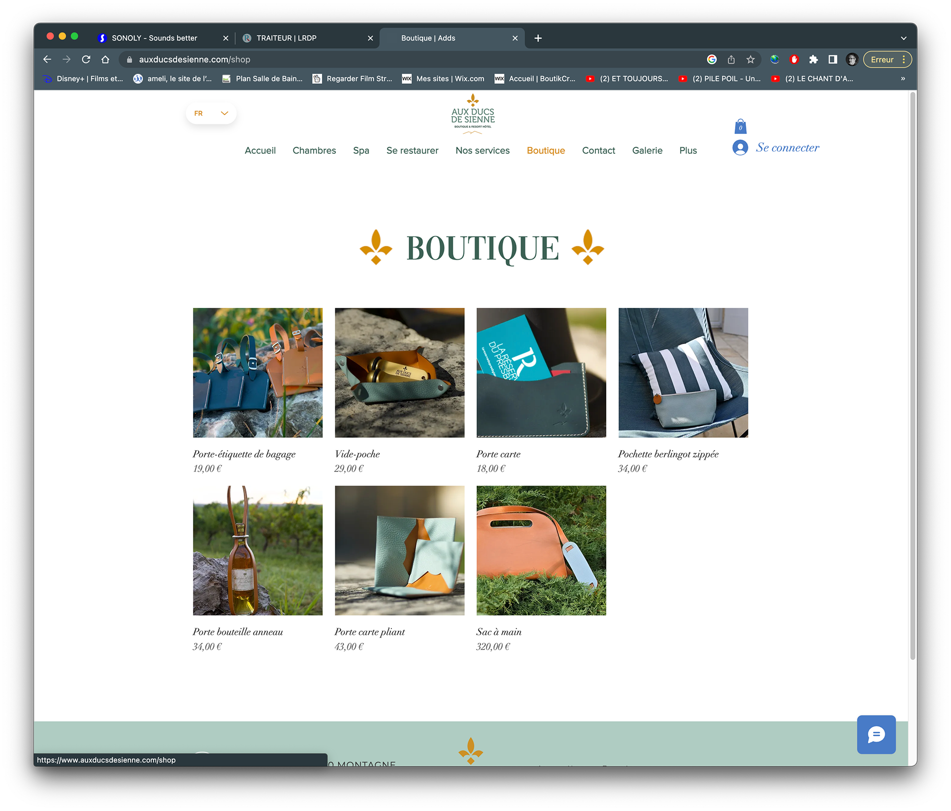Open Accueil BoutikCr... bookmark
Image resolution: width=951 pixels, height=811 pixels.
click(535, 79)
